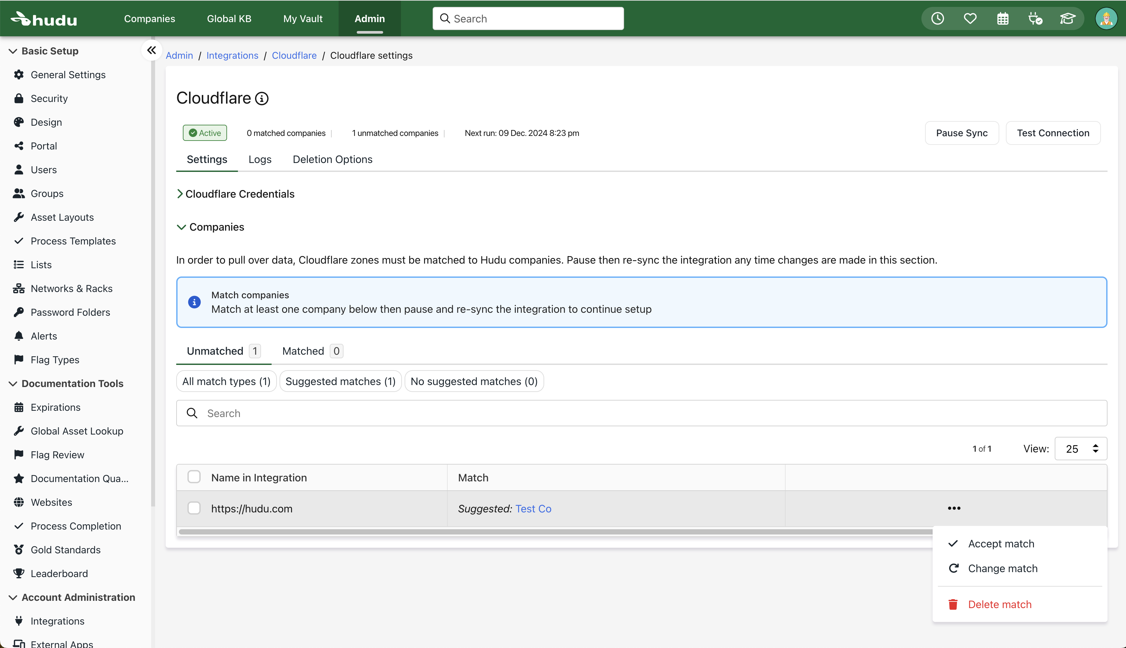Click the favorites heart icon
The image size is (1126, 648).
[970, 19]
